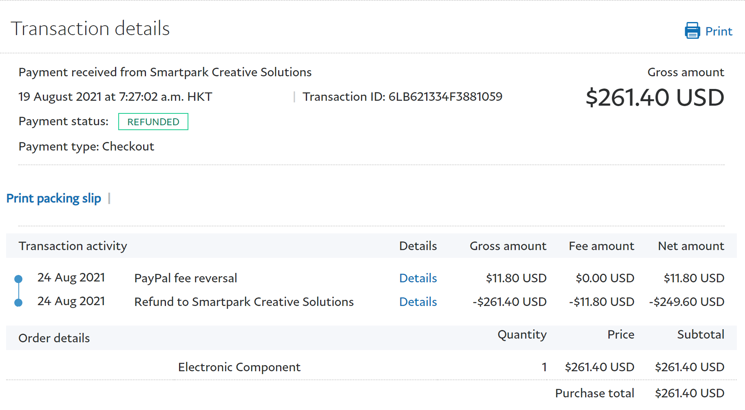Click the large $261.40 USD gross amount
Image resolution: width=745 pixels, height=410 pixels.
point(654,98)
